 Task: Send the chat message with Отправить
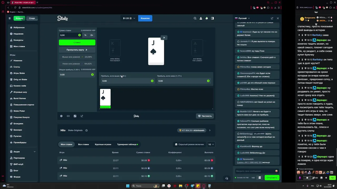pyautogui.click(x=272, y=178)
